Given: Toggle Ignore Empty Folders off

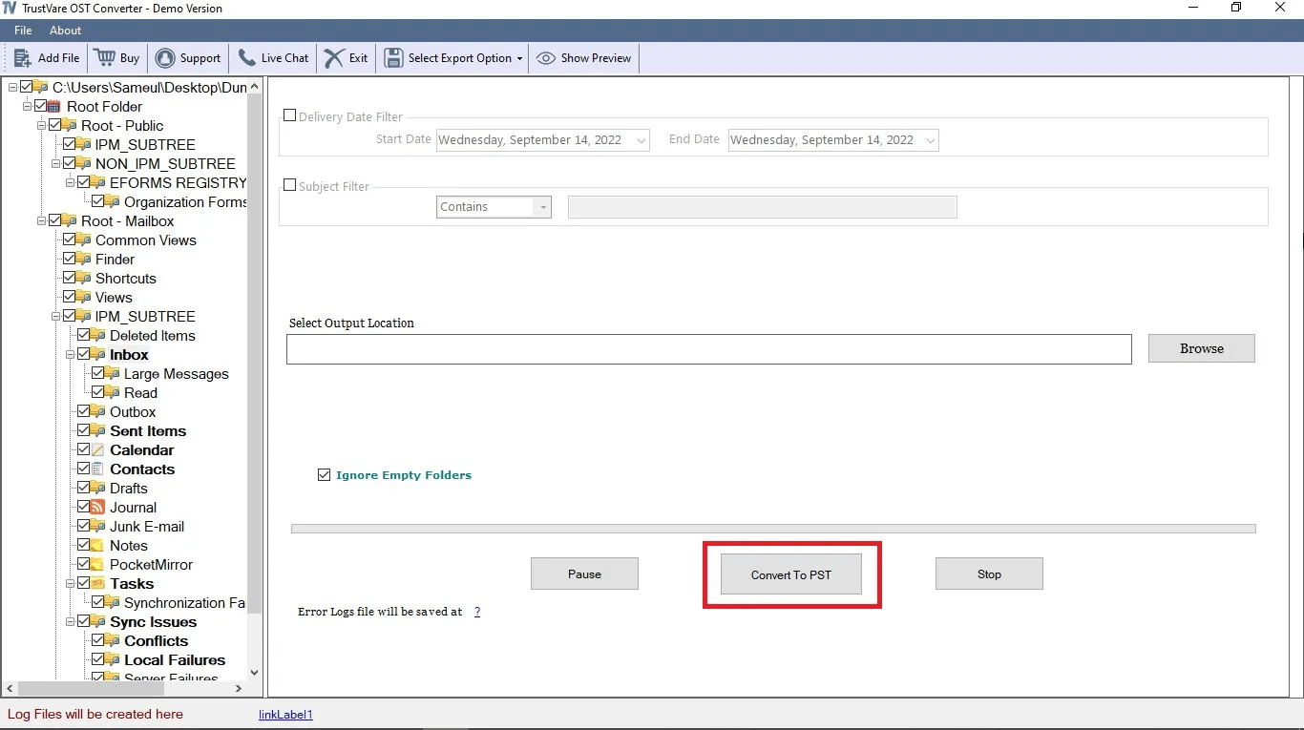Looking at the screenshot, I should [325, 474].
